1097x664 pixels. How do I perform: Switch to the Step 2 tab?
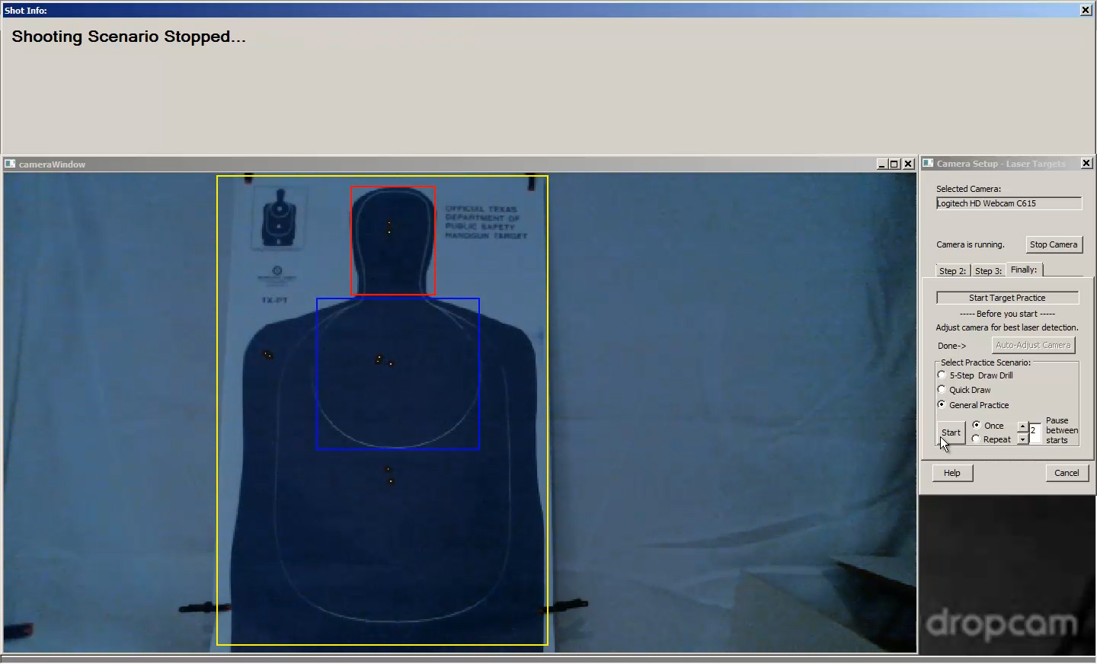click(952, 271)
